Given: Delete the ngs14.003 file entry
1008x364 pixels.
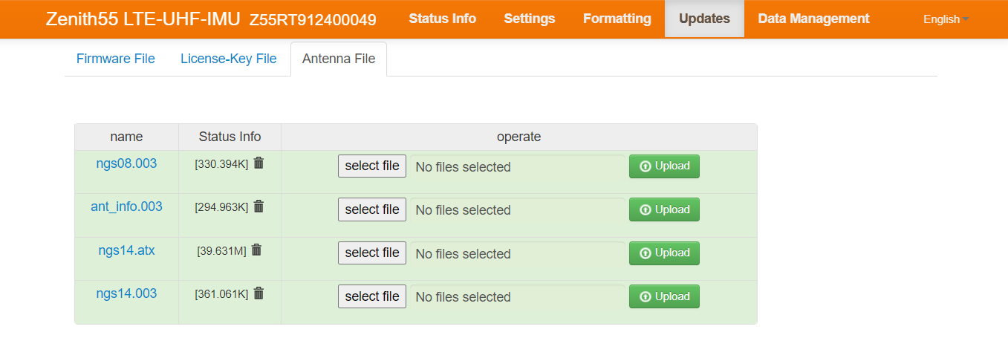Looking at the screenshot, I should 258,293.
